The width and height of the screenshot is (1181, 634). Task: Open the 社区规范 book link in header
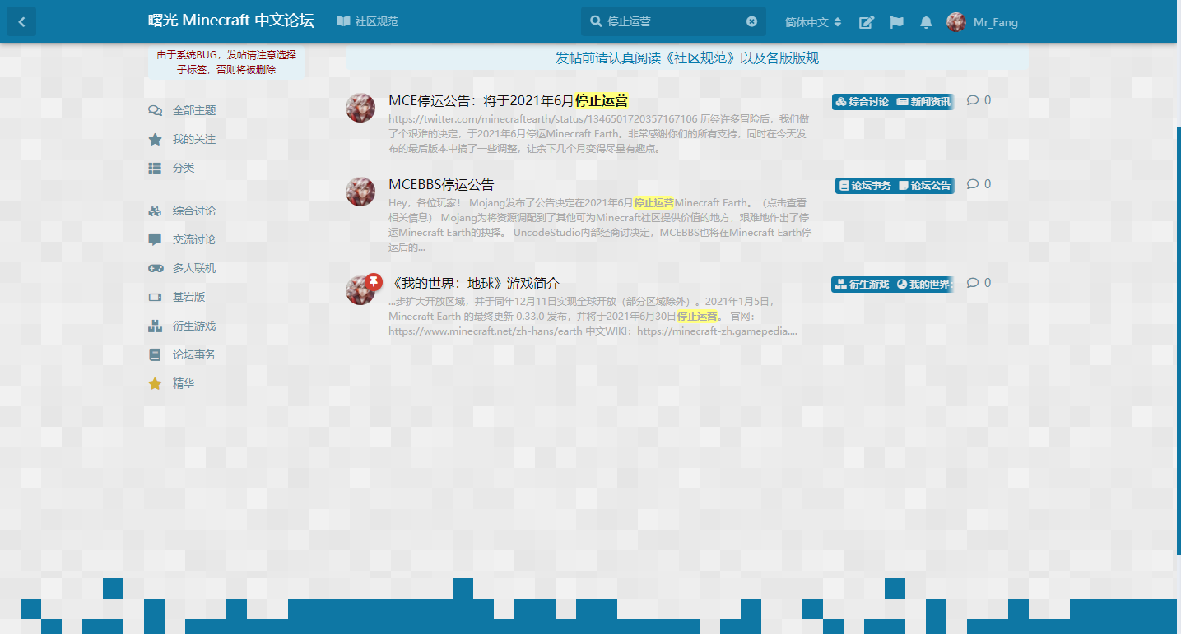367,22
